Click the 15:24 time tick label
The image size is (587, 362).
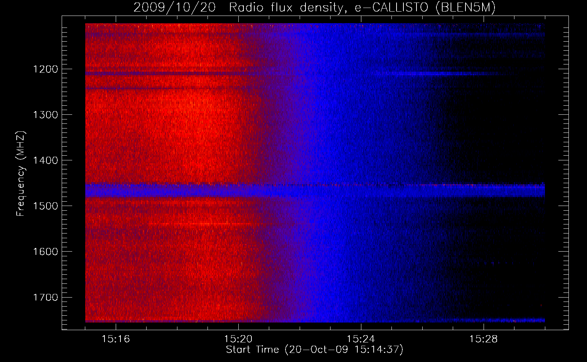[361, 339]
